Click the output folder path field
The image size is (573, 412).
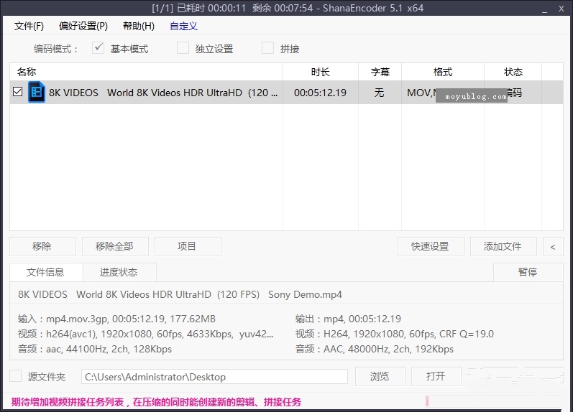click(x=214, y=377)
